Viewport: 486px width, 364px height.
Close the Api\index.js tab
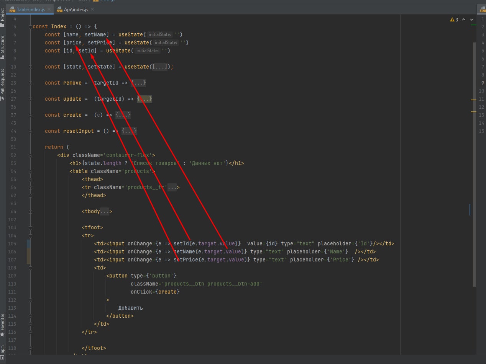click(93, 10)
